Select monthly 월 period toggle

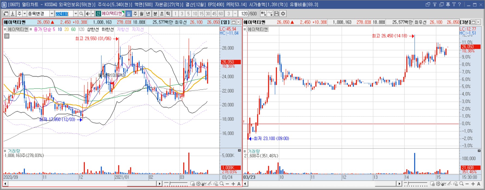pos(142,14)
